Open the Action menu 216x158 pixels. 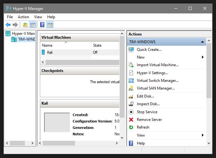(23, 17)
